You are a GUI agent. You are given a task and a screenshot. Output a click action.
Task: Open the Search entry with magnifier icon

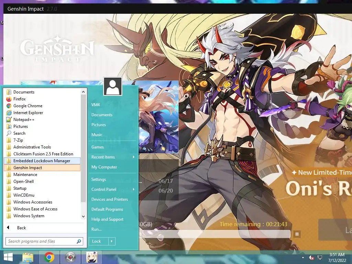coord(42,133)
